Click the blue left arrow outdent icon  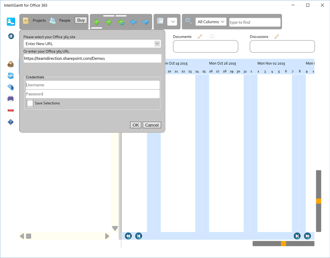point(133,22)
